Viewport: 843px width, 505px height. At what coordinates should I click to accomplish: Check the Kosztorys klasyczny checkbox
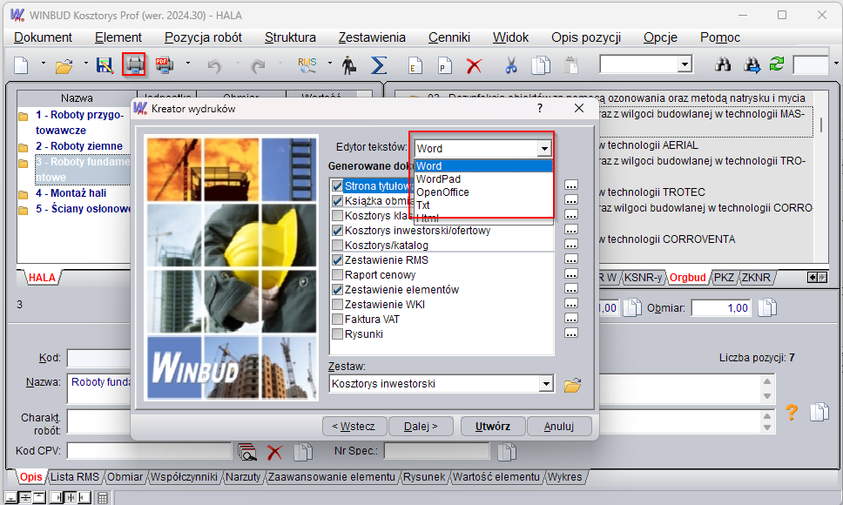[337, 215]
